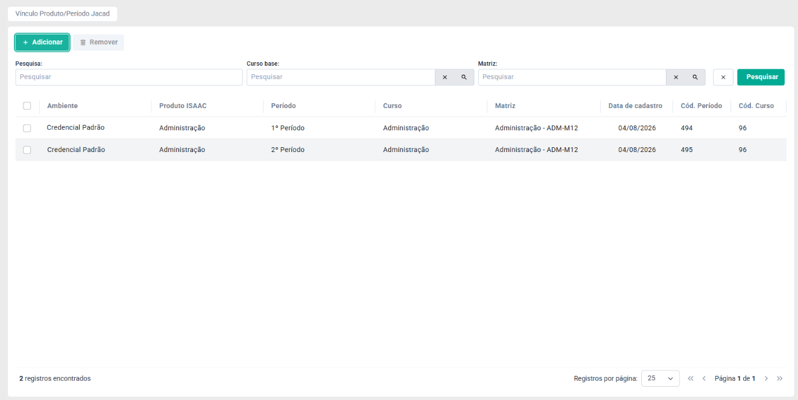The image size is (798, 400).
Task: Go to first page with double-left arrows
Action: (x=691, y=378)
